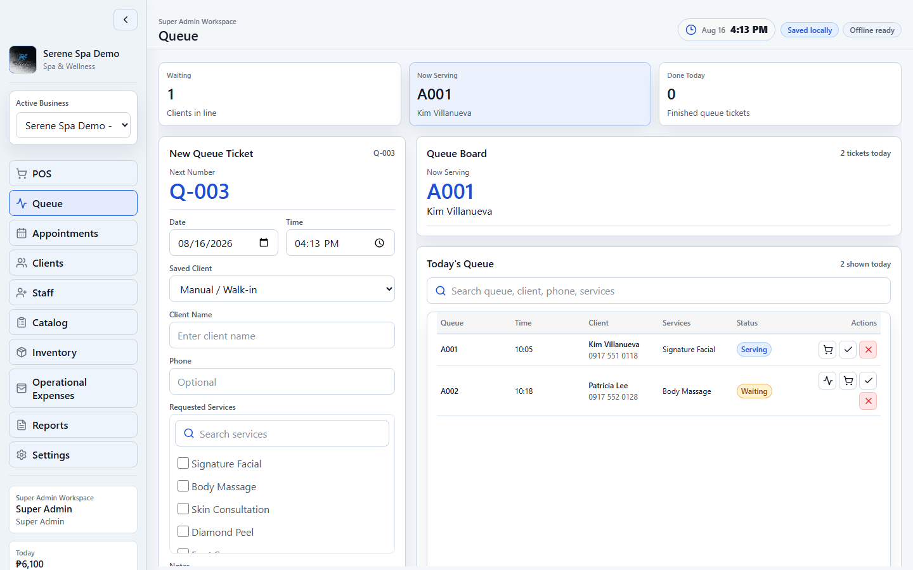
Task: Expand the Active Business dropdown
Action: tap(73, 125)
